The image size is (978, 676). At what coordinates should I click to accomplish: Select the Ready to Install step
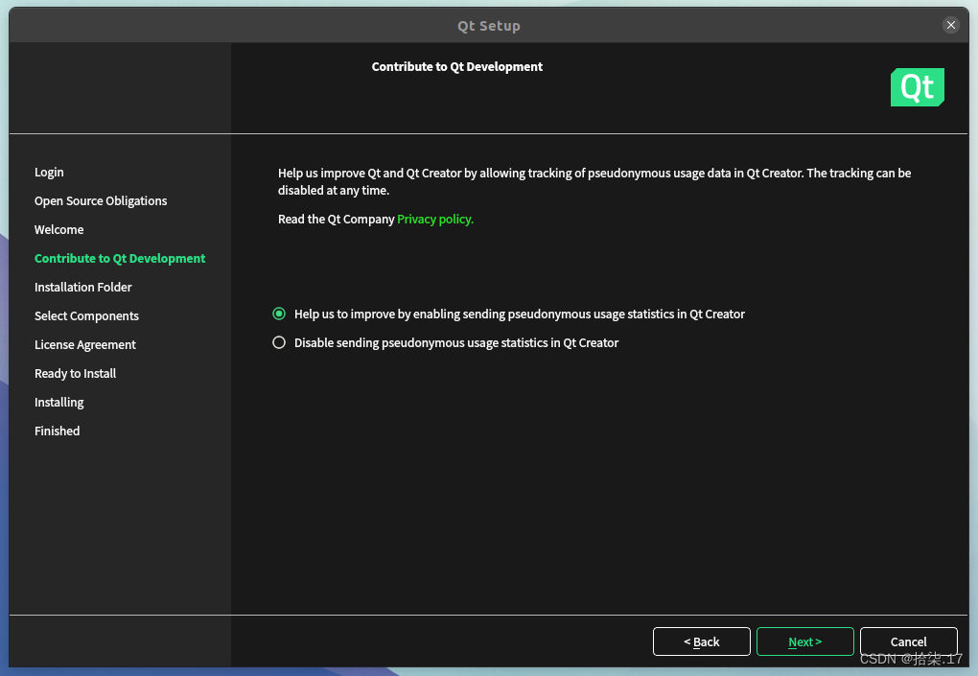click(75, 373)
